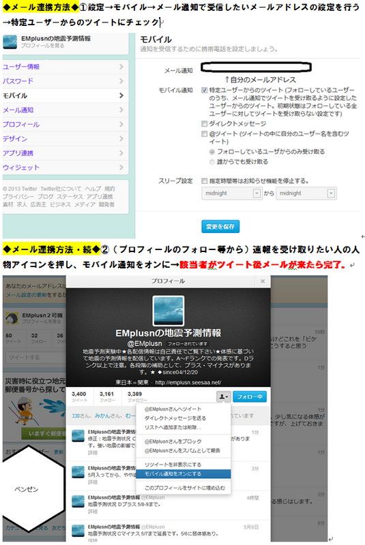The height and width of the screenshot is (545, 365).
Task: Click the chevron on the アプリ連携 row
Action: tap(121, 153)
